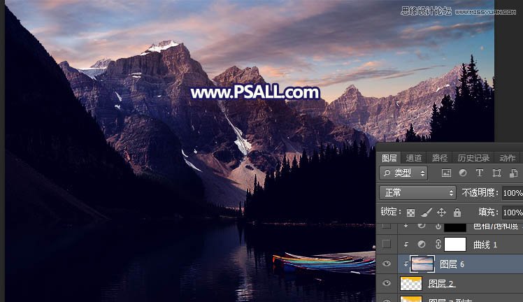The image size is (523, 302).
Task: Click mask link icon of 曲线 1
Action: point(438,245)
